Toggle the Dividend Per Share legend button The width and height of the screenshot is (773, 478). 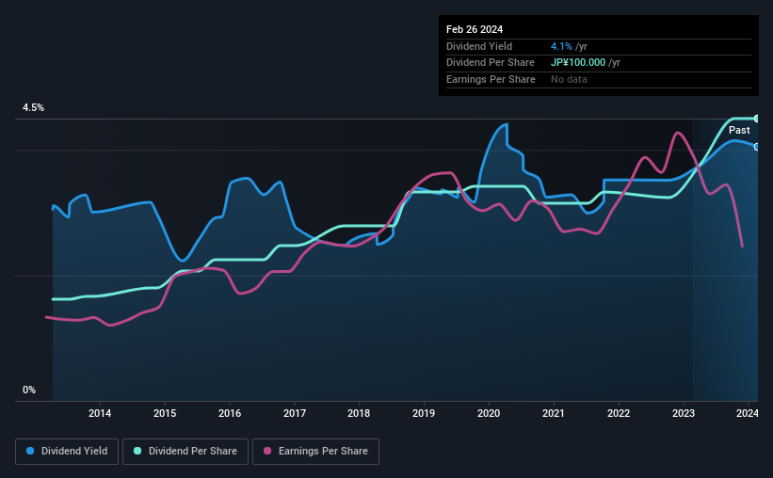[185, 452]
